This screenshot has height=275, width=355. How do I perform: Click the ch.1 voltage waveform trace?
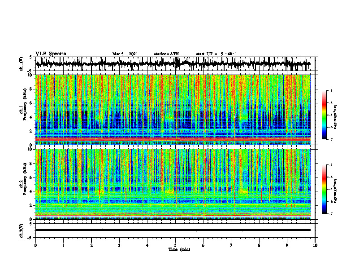[173, 64]
